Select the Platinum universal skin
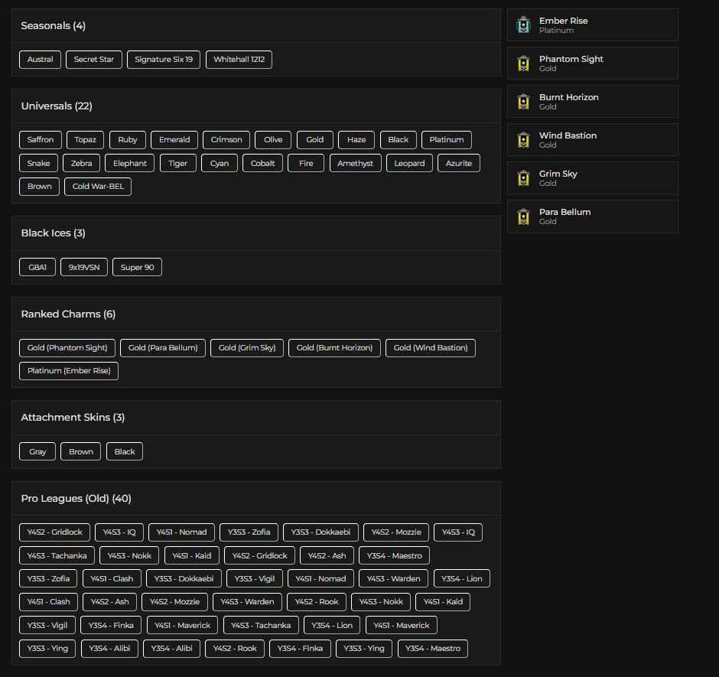Viewport: 719px width, 677px height. [x=447, y=139]
